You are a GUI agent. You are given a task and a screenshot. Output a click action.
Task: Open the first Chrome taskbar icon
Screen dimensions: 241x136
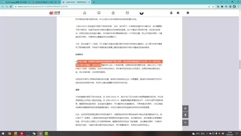click(9, 134)
